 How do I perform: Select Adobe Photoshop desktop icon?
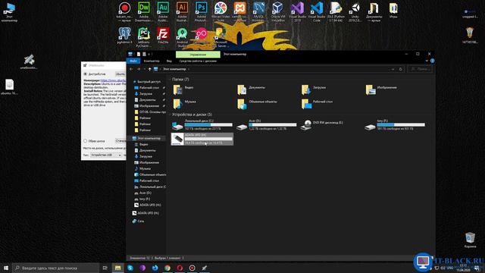(202, 12)
